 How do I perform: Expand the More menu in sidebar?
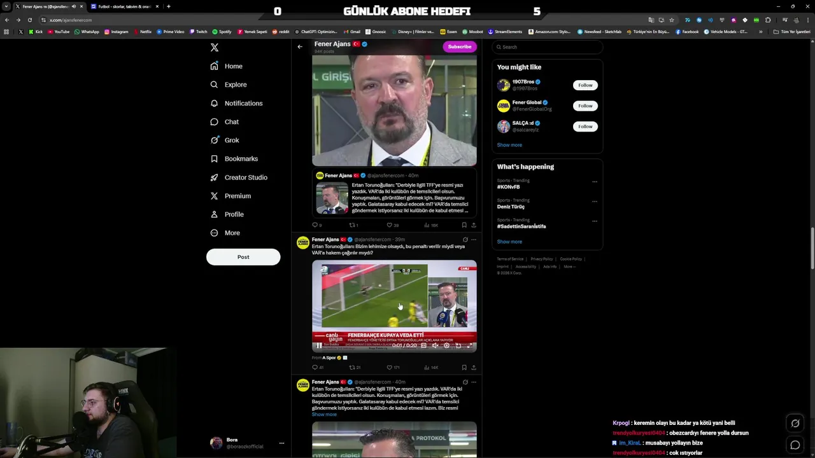point(225,233)
